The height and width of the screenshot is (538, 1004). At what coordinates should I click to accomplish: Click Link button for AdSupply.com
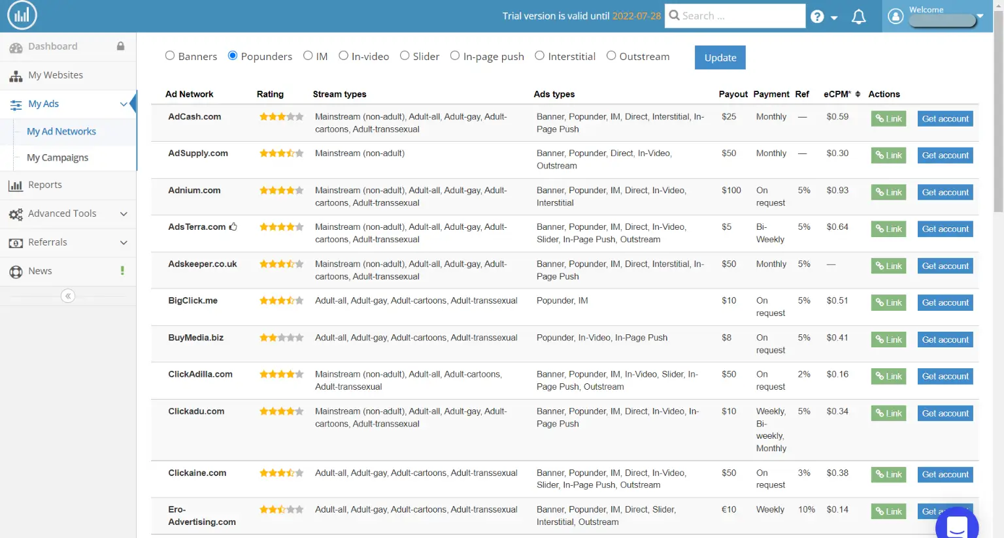[x=889, y=155]
